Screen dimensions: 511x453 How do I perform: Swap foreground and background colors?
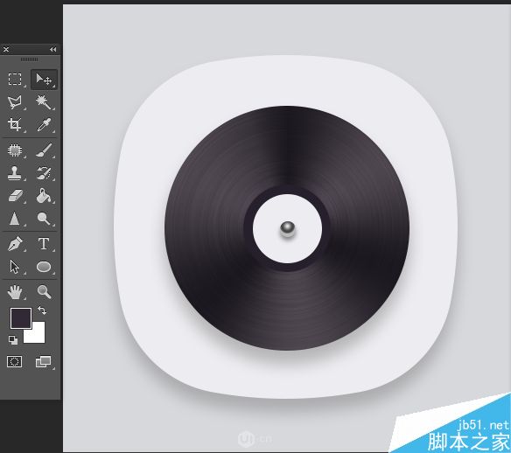42,310
